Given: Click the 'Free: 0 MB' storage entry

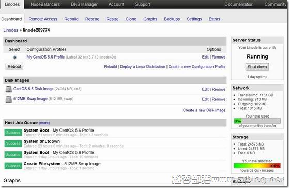Looking at the screenshot, I should [247, 153].
